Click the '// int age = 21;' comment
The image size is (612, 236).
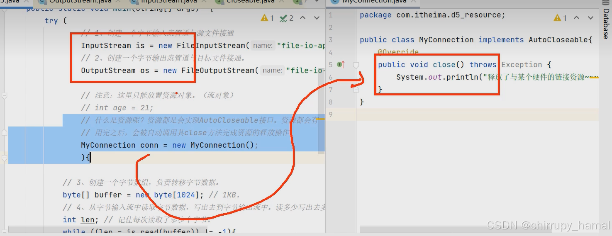click(x=117, y=108)
